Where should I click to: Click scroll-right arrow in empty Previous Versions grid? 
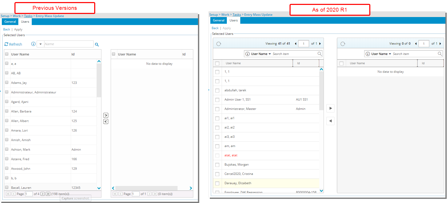point(191,188)
